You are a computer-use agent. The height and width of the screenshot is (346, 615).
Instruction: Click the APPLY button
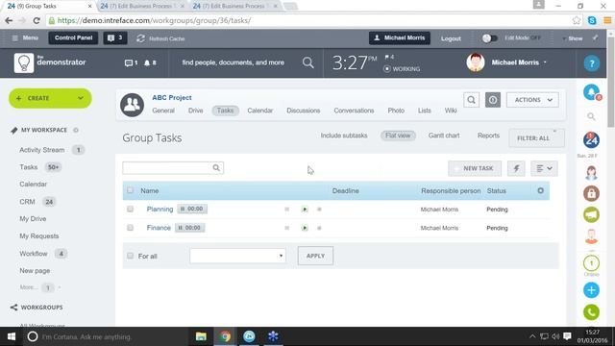click(x=315, y=256)
